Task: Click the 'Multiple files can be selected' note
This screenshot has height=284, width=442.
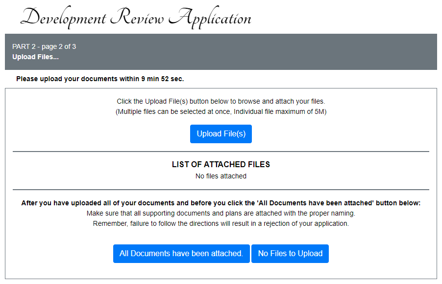Action: pyautogui.click(x=221, y=111)
